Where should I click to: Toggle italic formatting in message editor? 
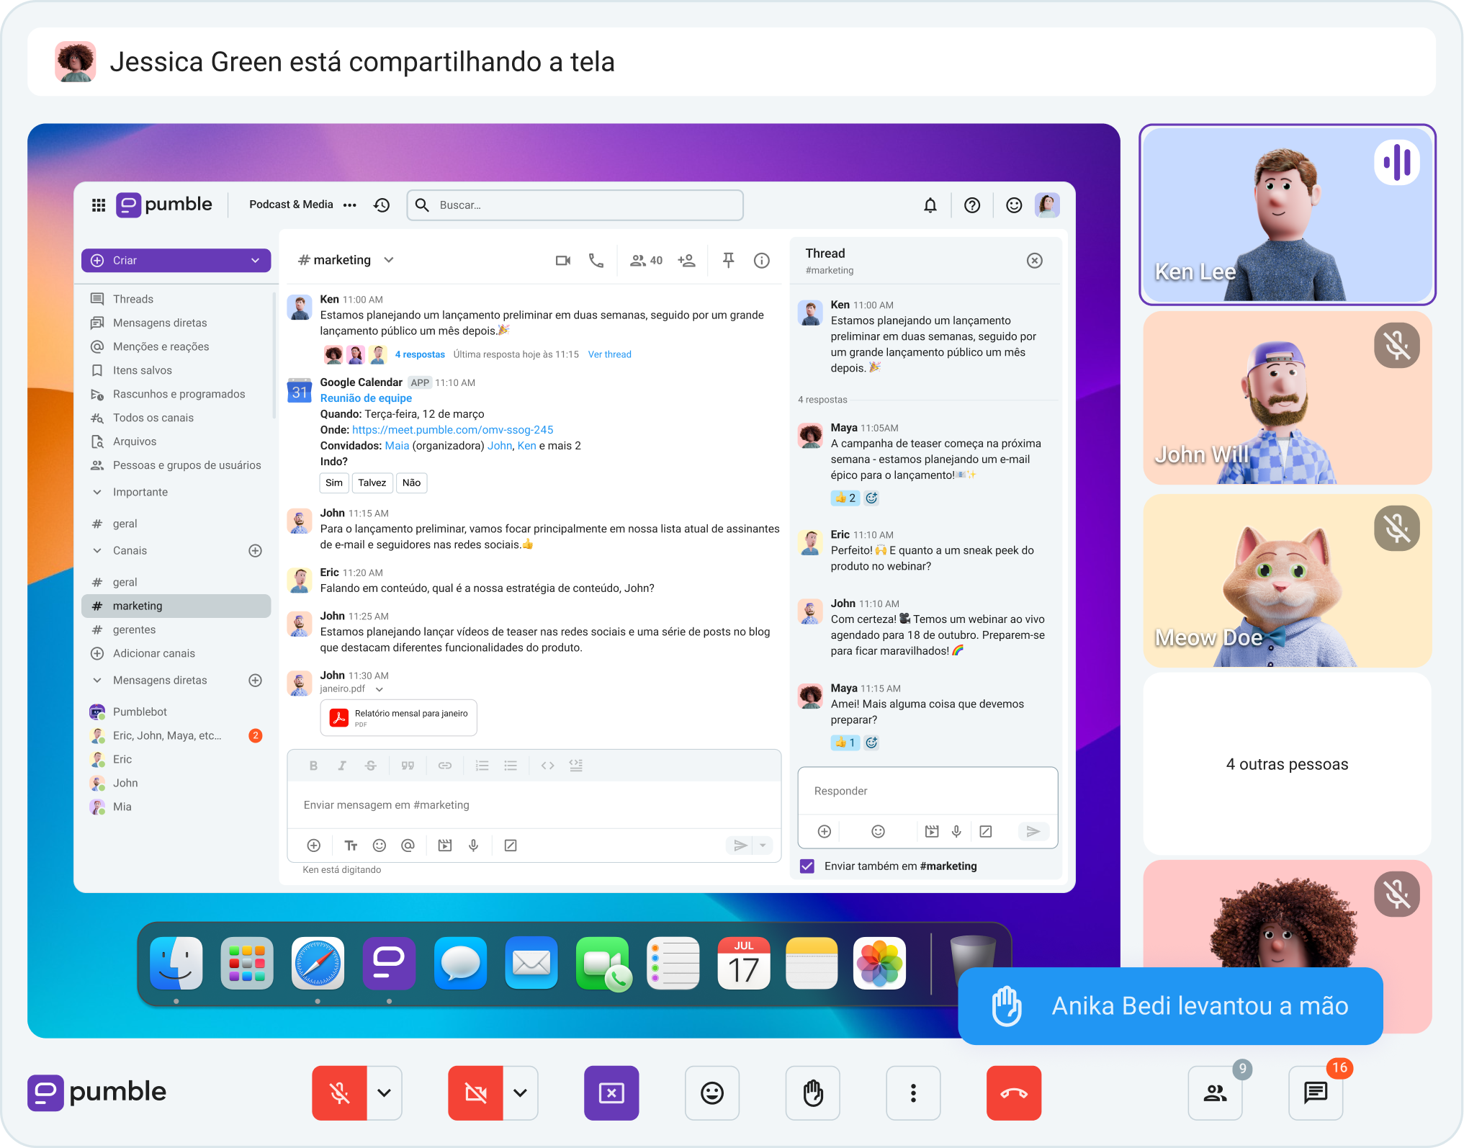pyautogui.click(x=341, y=766)
